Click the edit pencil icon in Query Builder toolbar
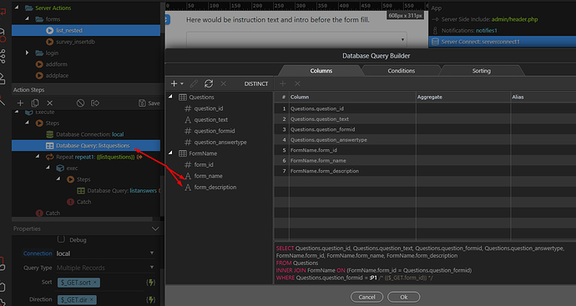The width and height of the screenshot is (576, 306). coord(194,83)
